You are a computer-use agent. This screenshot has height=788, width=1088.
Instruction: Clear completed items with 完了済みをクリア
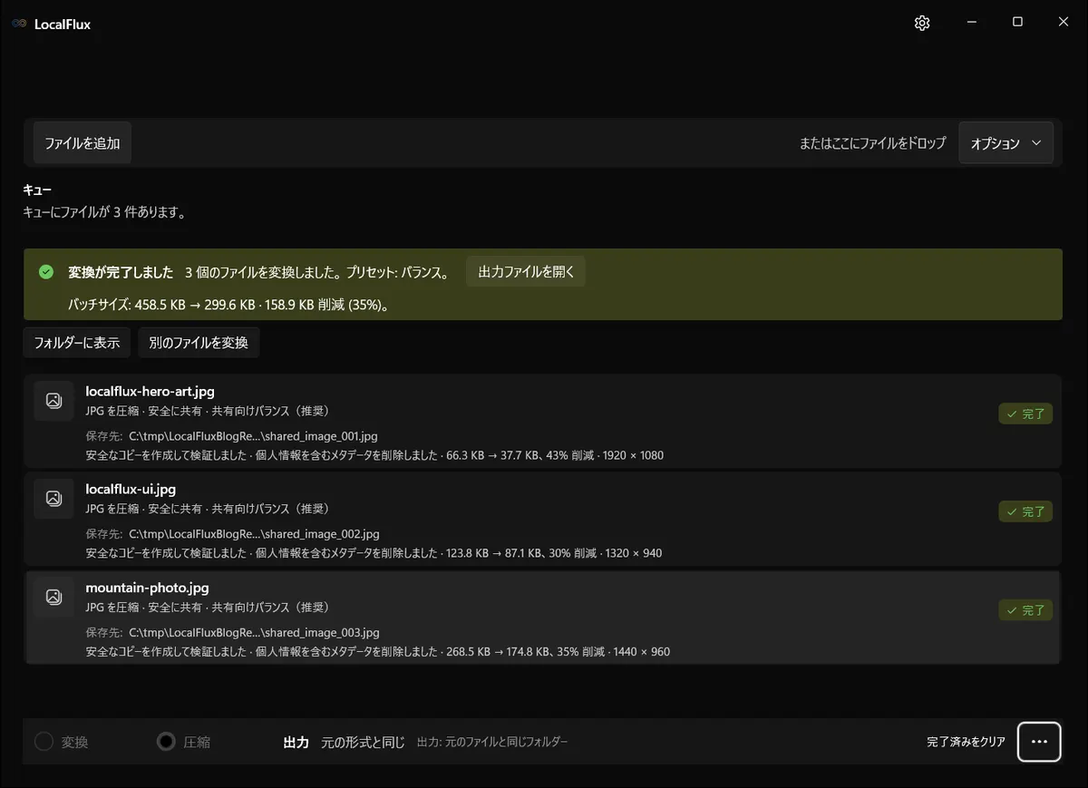[966, 742]
